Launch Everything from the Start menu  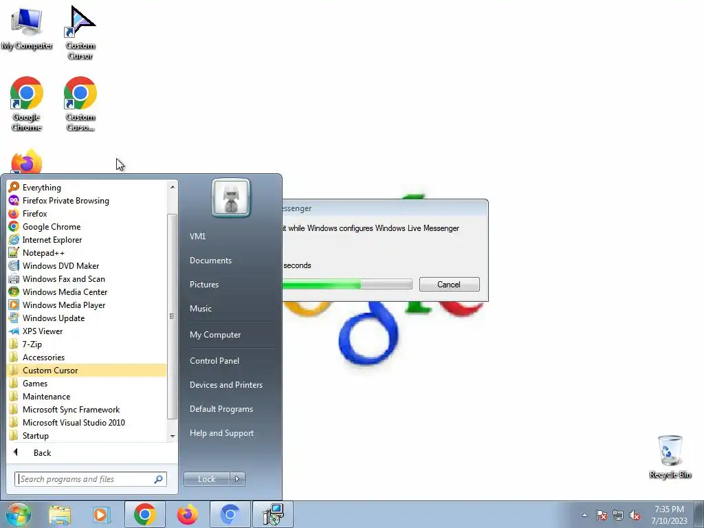(87, 187)
